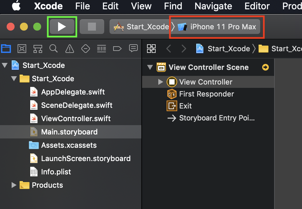302x209 pixels.
Task: Click Start_Xcode project in jump bar
Action: tap(223, 49)
